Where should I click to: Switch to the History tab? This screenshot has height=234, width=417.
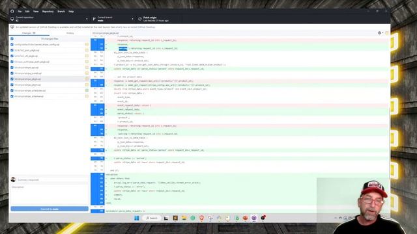pos(70,33)
